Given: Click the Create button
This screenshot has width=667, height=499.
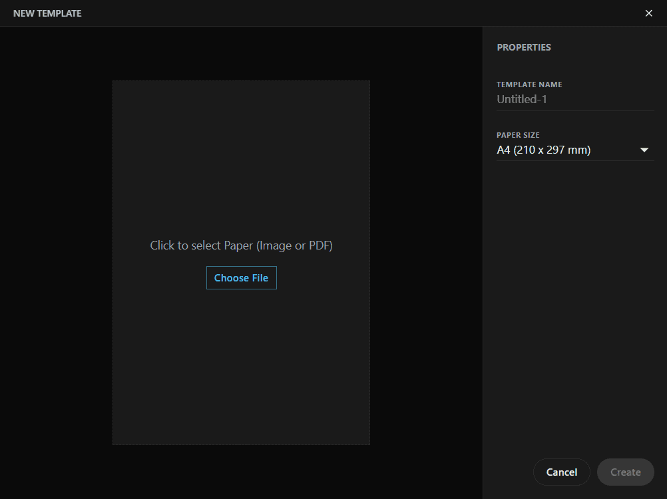Looking at the screenshot, I should coord(625,472).
